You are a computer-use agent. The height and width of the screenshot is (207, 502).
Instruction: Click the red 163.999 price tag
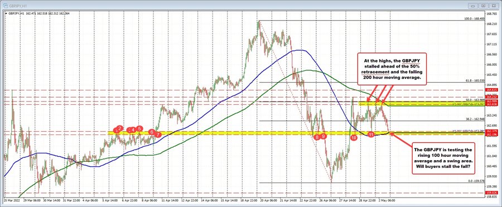pyautogui.click(x=492, y=102)
